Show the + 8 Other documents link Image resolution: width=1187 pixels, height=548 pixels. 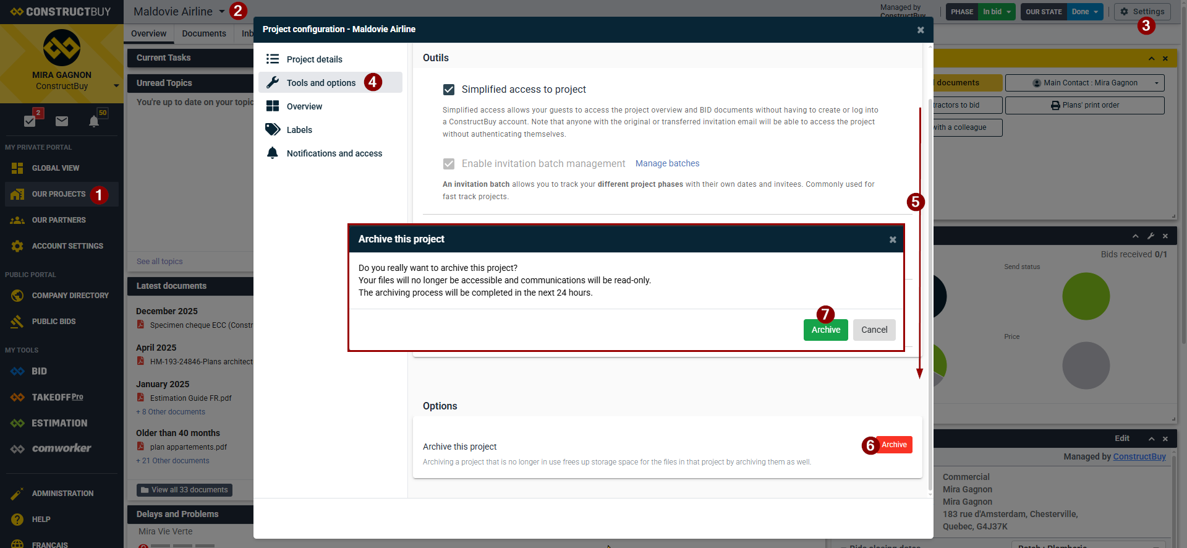[171, 413]
